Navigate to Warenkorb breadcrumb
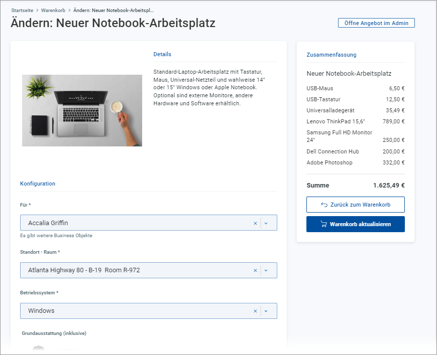The width and height of the screenshot is (437, 355). coord(53,10)
